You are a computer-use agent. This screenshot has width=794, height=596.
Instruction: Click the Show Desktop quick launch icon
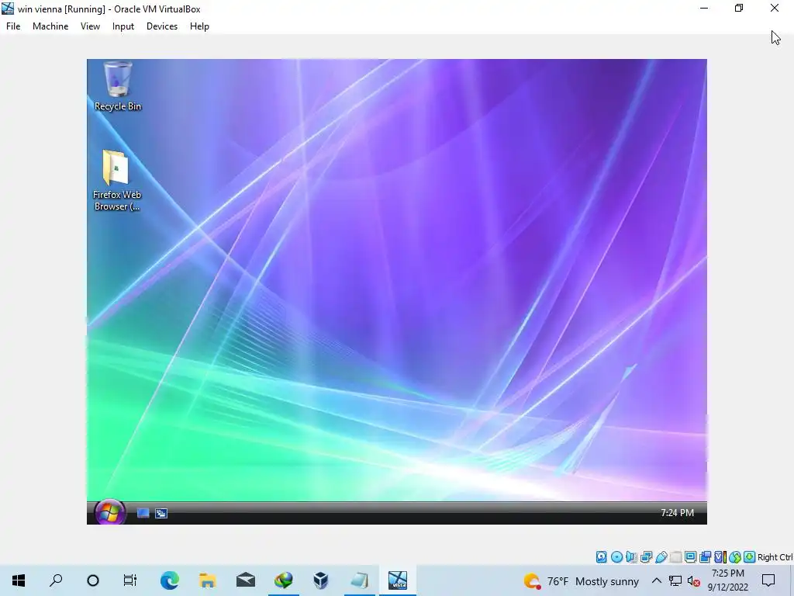pyautogui.click(x=143, y=514)
